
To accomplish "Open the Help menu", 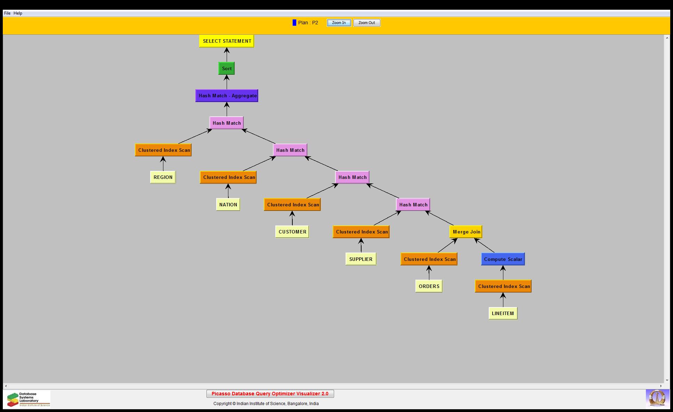I will pos(18,13).
